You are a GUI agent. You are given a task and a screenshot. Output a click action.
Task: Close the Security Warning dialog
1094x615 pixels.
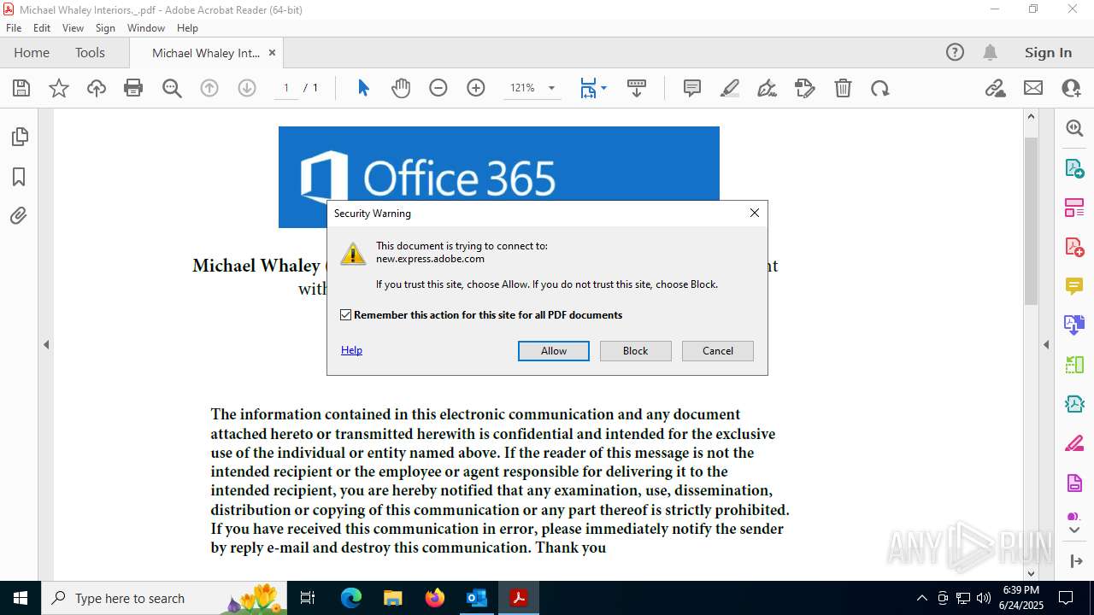pos(755,213)
